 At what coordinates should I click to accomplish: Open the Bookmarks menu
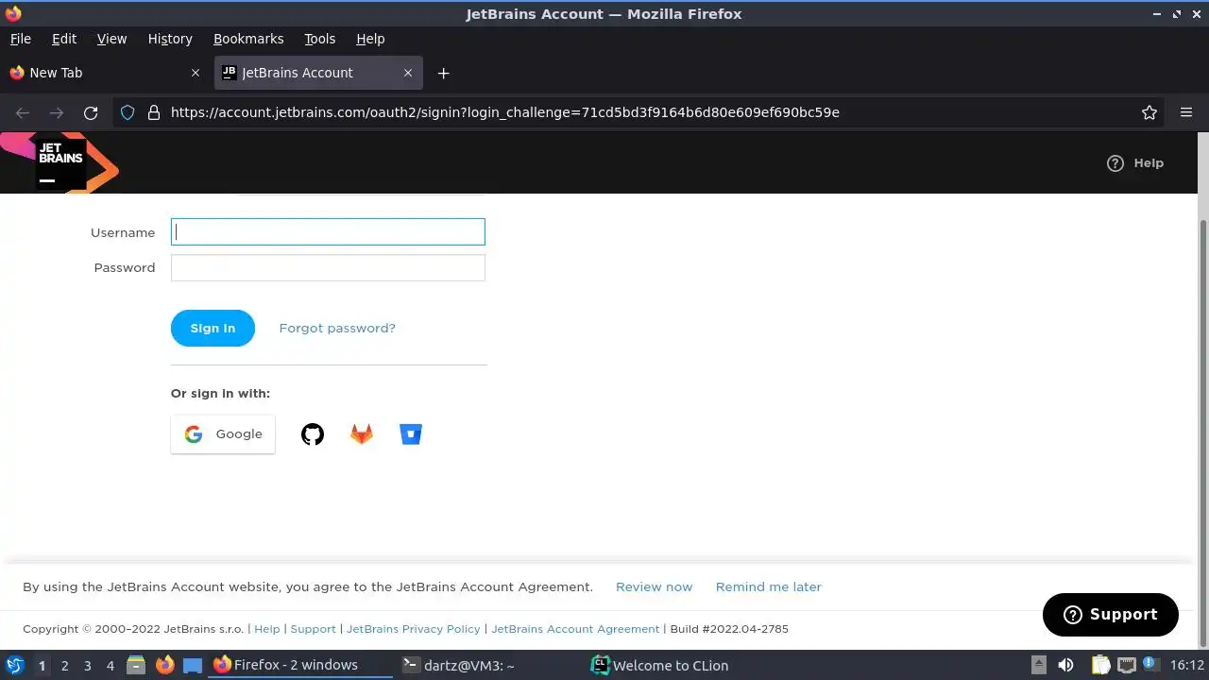click(x=248, y=39)
